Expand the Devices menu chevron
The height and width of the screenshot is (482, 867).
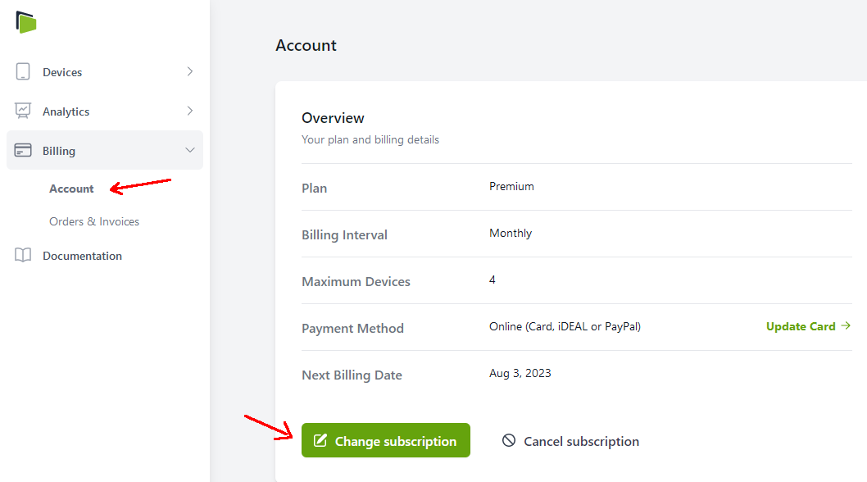click(190, 72)
